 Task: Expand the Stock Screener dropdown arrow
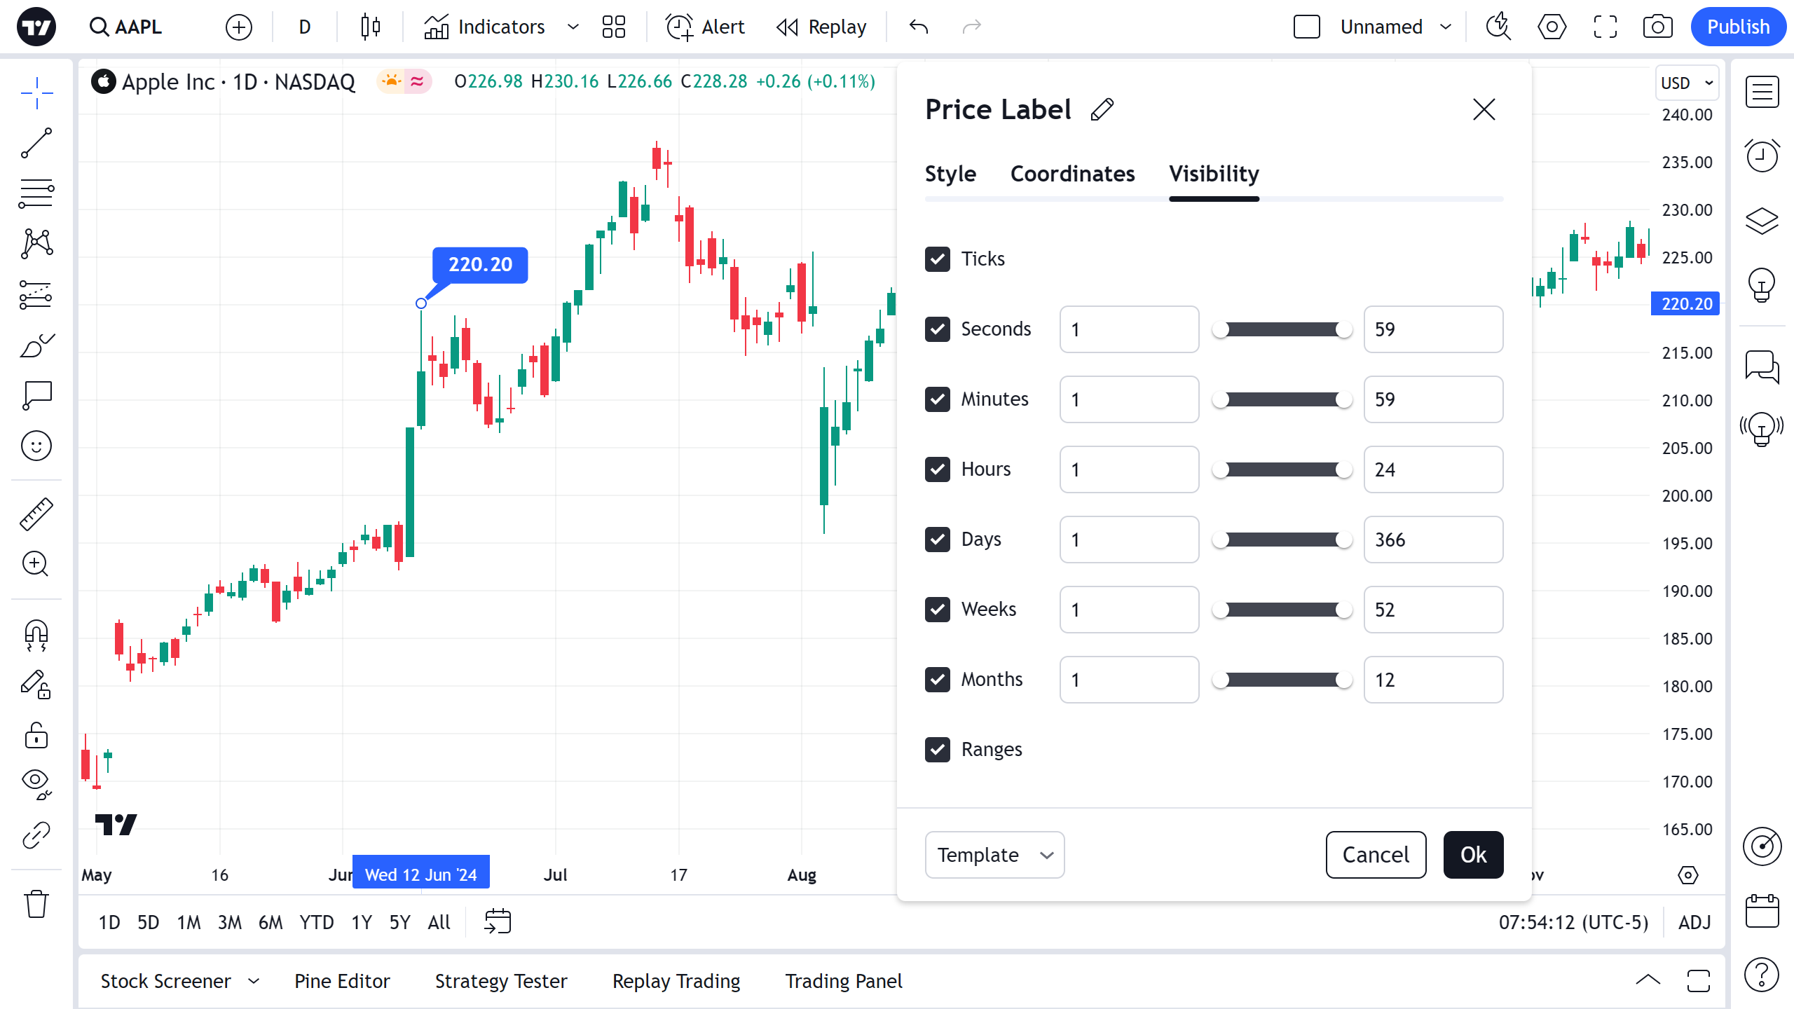coord(254,981)
